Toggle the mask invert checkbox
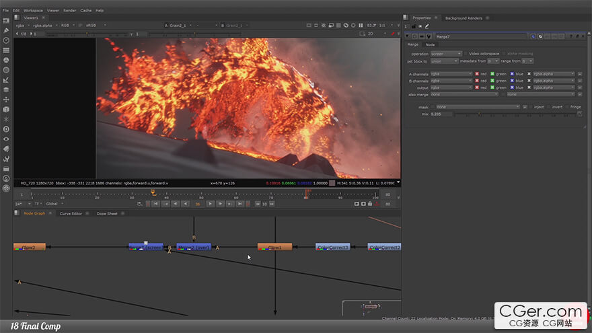 [549, 106]
